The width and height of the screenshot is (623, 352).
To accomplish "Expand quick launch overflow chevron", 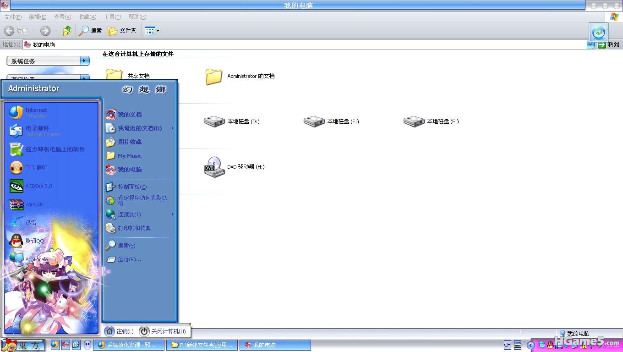I will tap(87, 344).
